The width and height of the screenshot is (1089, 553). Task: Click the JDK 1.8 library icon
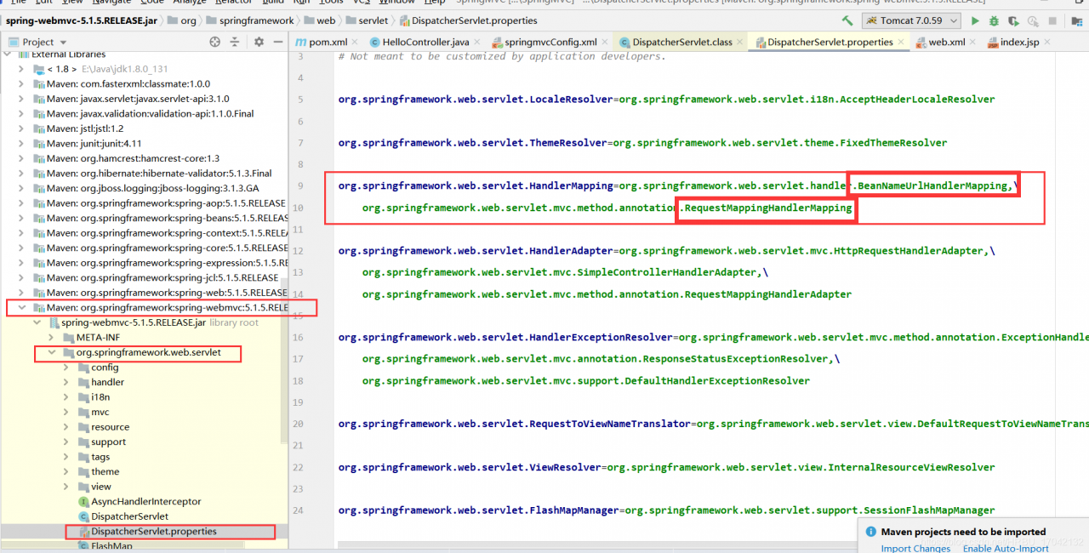click(x=39, y=69)
